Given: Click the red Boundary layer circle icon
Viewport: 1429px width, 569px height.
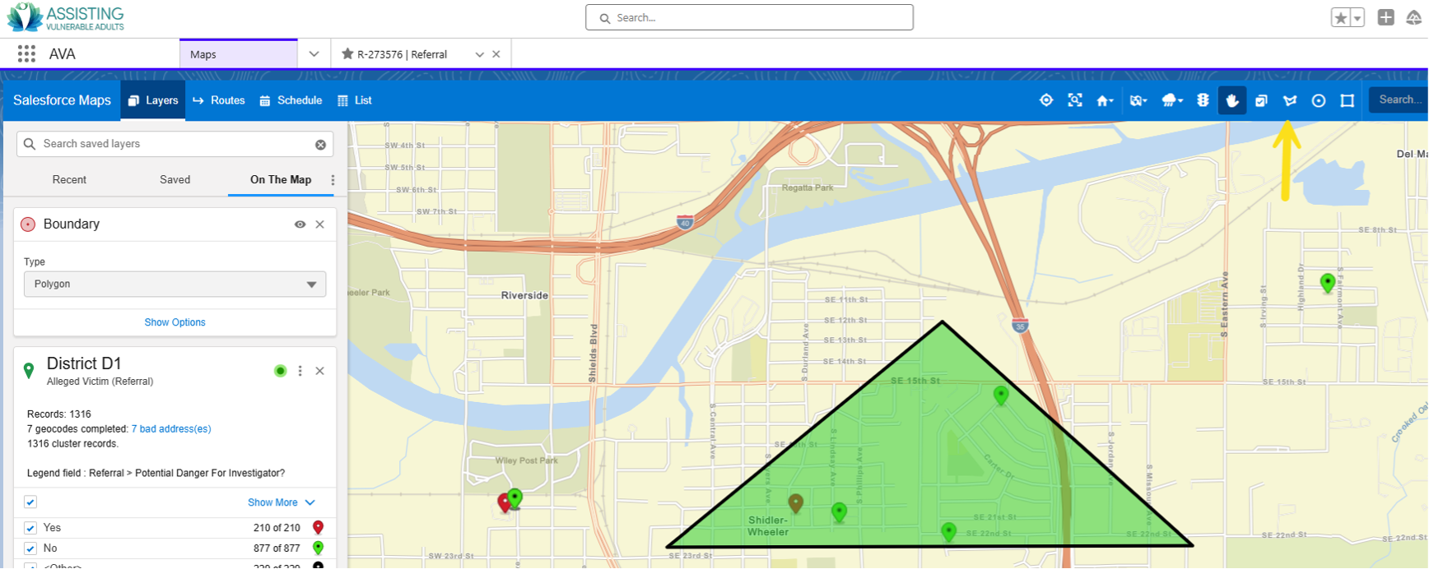Looking at the screenshot, I should (x=28, y=224).
